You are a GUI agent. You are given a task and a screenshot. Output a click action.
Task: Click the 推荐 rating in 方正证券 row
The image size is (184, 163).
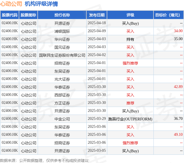[130, 103]
